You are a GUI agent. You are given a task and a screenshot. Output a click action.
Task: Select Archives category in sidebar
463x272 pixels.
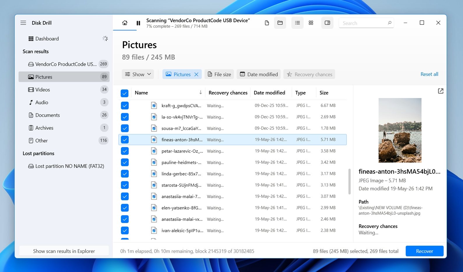point(64,128)
